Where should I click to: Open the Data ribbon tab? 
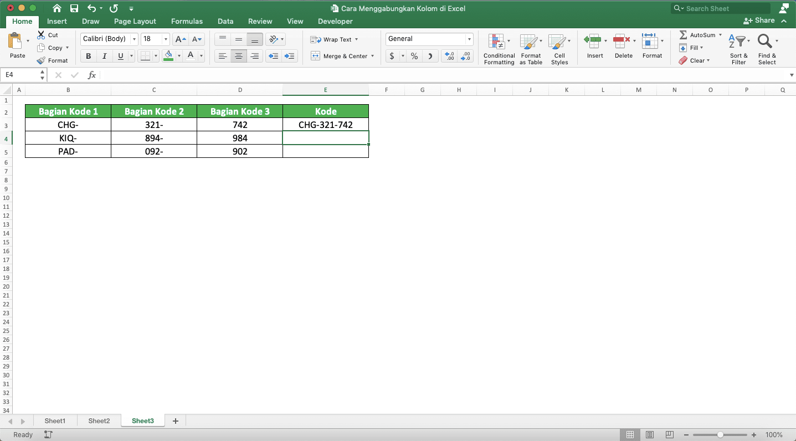coord(225,21)
